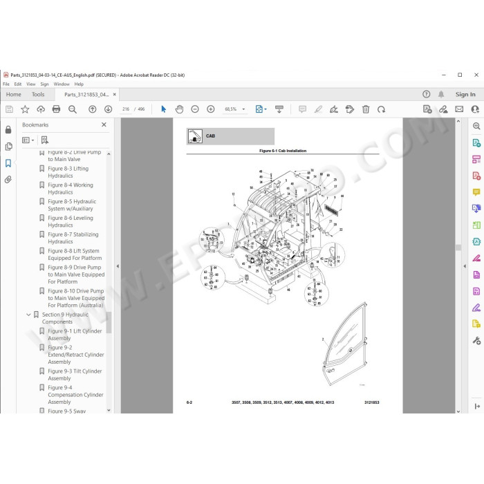
Task: Open the Sign menu
Action: [44, 84]
